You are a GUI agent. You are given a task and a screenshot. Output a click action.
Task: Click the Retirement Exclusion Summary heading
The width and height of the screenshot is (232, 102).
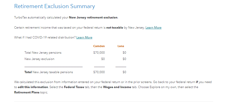(x=55, y=6)
